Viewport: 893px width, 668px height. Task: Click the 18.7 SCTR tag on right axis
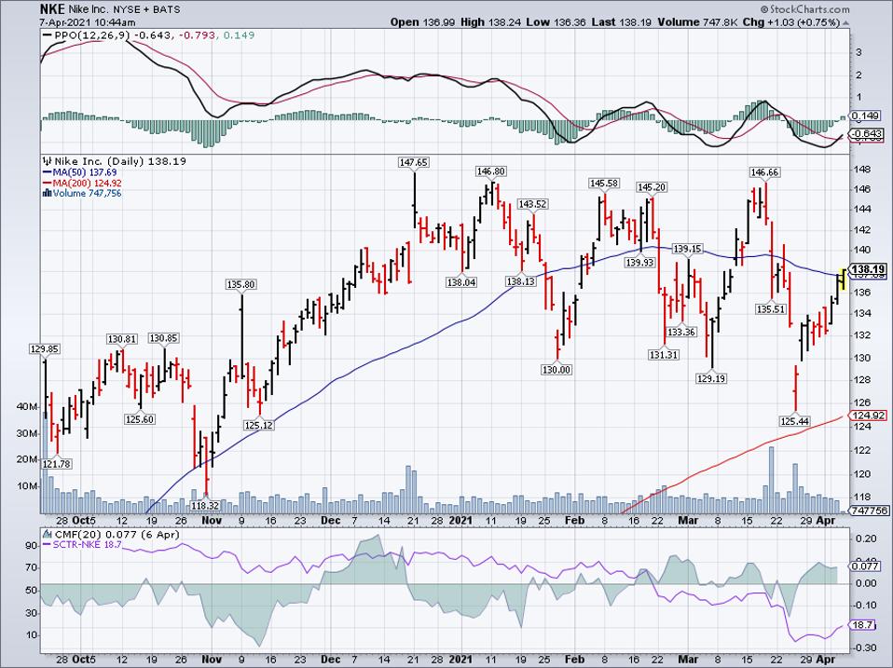(x=861, y=625)
